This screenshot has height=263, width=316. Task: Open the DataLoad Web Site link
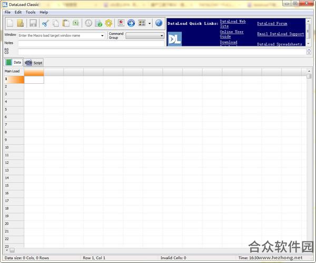pos(233,24)
